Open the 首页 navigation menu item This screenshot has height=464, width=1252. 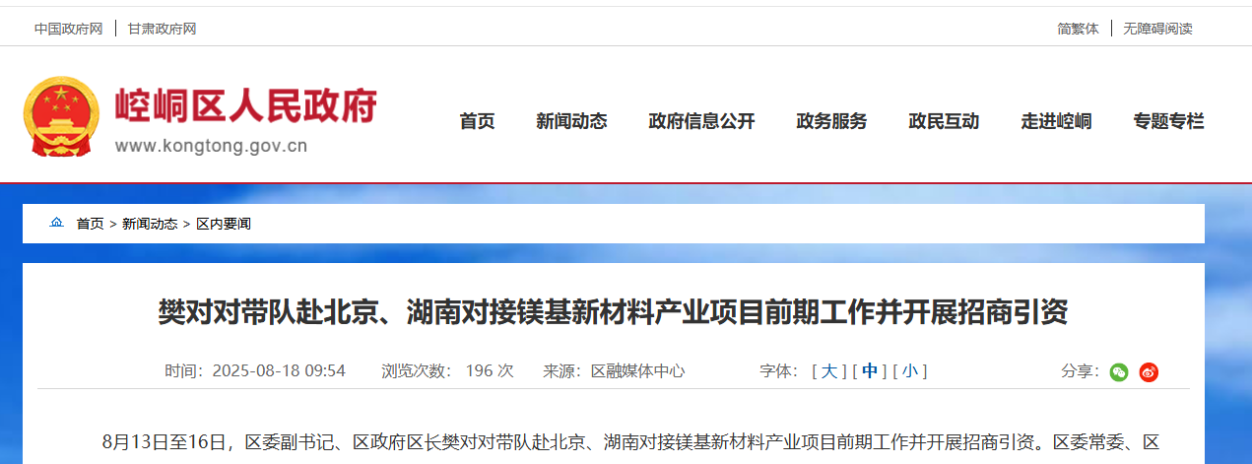477,121
